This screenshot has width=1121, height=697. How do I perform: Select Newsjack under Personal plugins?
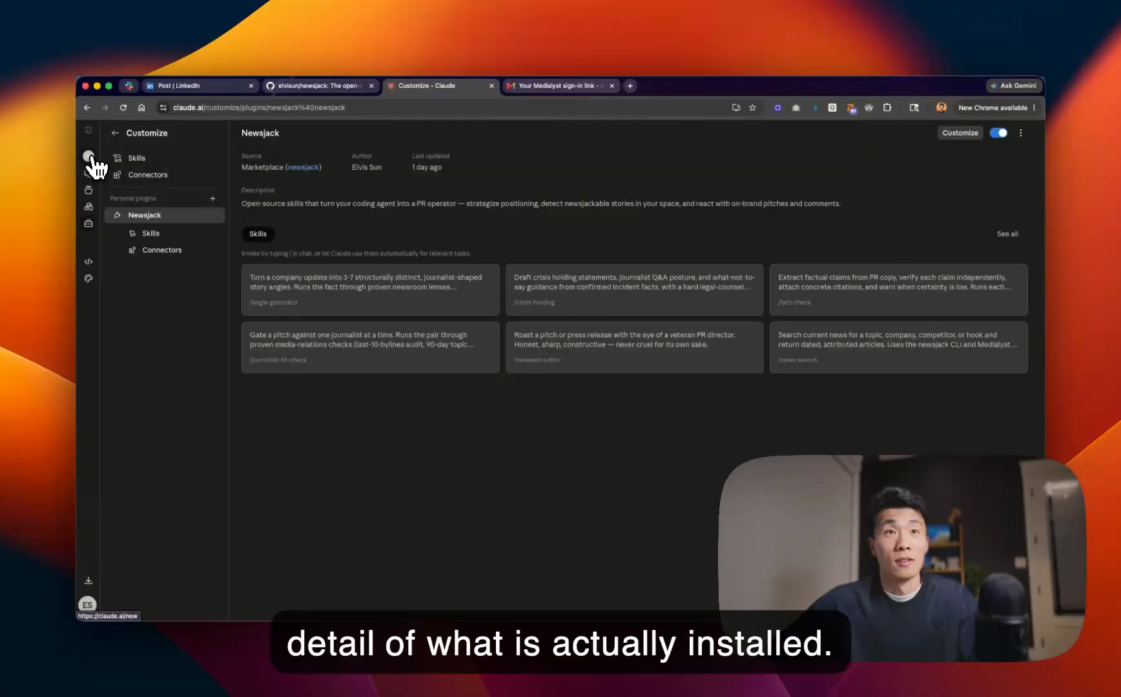pos(165,216)
